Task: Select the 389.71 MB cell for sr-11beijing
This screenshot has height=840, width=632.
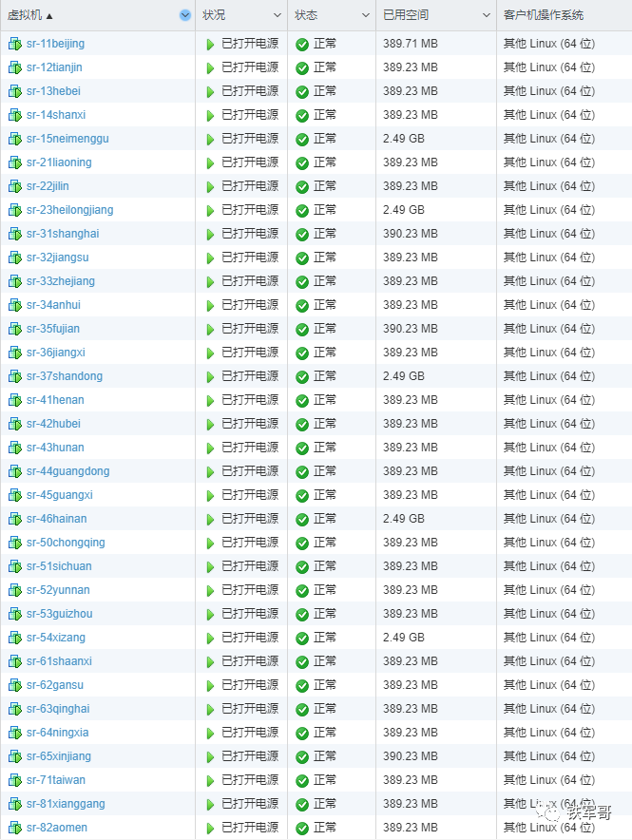Action: point(411,44)
